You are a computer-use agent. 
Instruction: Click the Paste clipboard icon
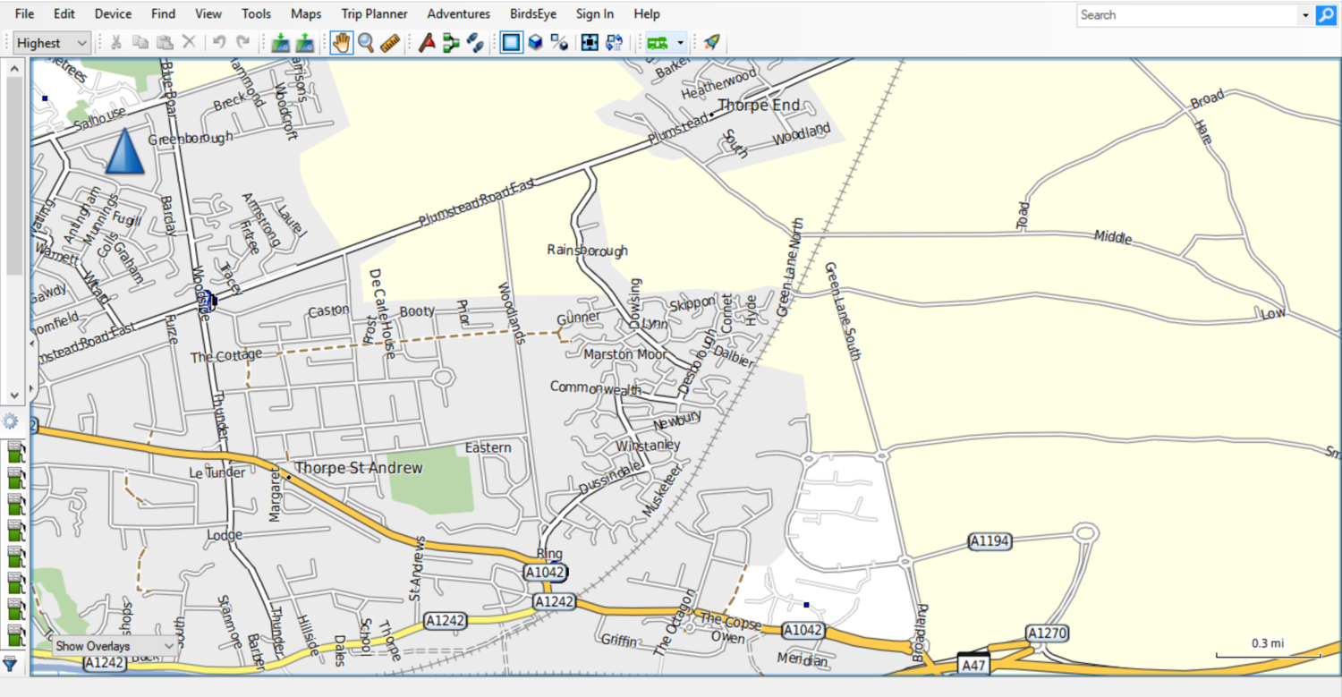(x=165, y=42)
